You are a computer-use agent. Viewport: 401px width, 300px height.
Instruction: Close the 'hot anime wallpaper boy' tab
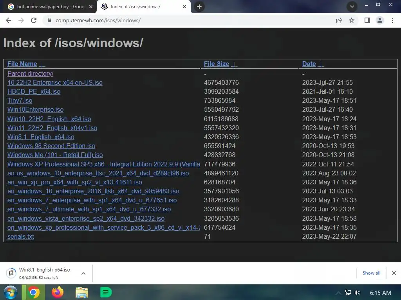pyautogui.click(x=91, y=7)
